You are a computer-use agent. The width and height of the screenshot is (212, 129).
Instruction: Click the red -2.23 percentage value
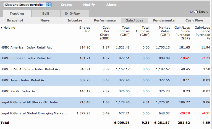[x=206, y=58]
